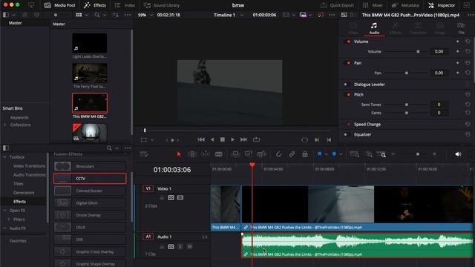Select the Trim Edit Mode tool
Screen dimensions: 475x267
point(192,154)
